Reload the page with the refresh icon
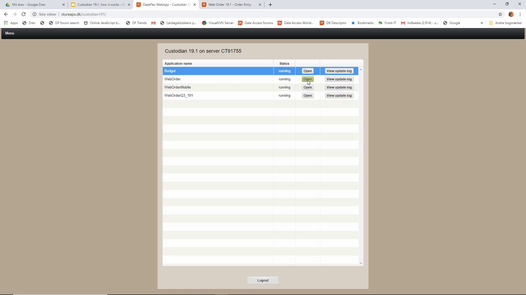Screen dimensions: 526x295 tap(24, 14)
